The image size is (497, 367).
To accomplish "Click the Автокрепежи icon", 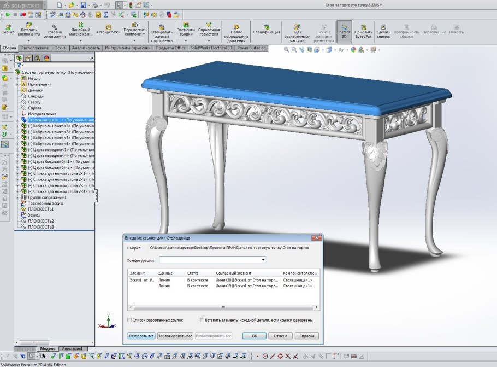I will (108, 26).
